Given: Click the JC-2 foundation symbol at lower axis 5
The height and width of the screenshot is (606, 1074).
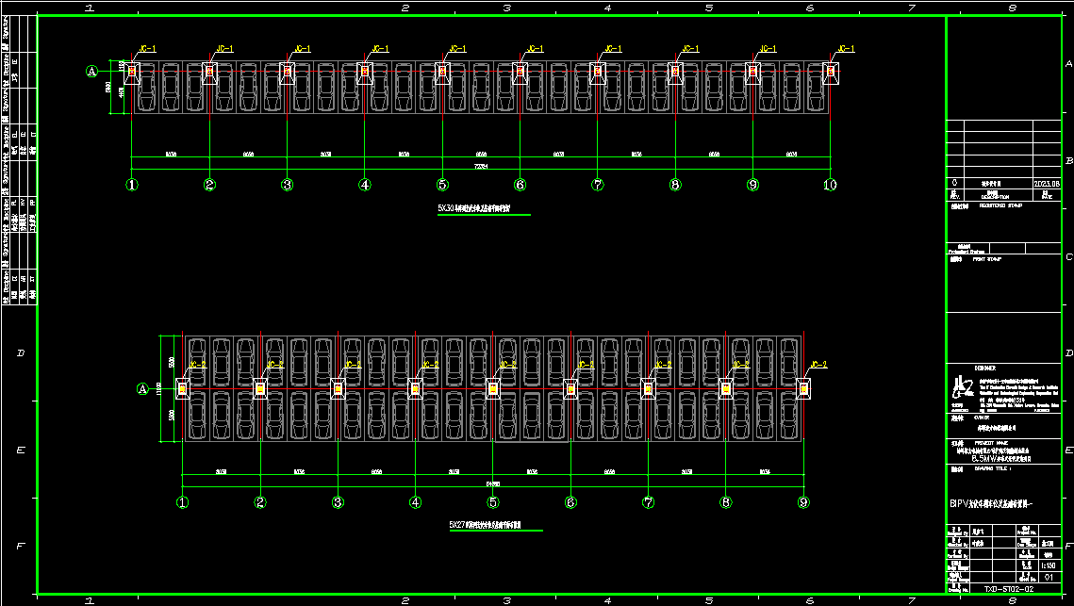Looking at the screenshot, I should pos(492,389).
